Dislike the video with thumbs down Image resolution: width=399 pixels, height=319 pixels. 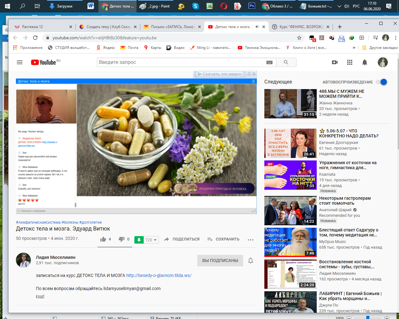[x=122, y=239]
